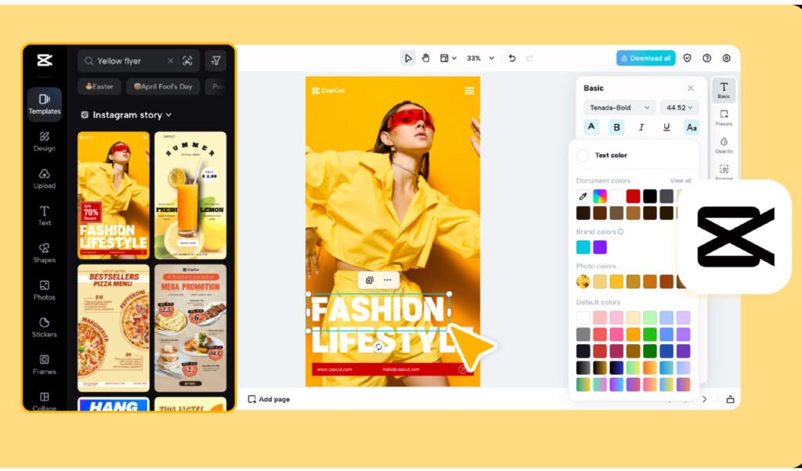Open the Presets panel on the right
The image size is (802, 471).
click(x=722, y=116)
